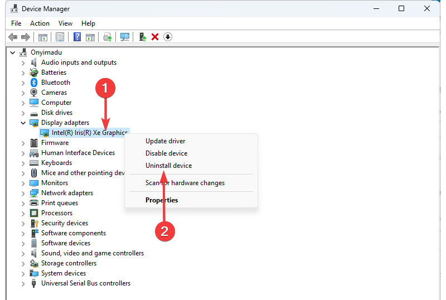This screenshot has height=300, width=446.
Task: Expand the Human Interface Devices category
Action: tap(23, 153)
